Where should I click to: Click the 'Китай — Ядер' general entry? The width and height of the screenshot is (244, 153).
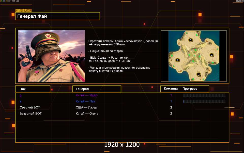click(86, 95)
